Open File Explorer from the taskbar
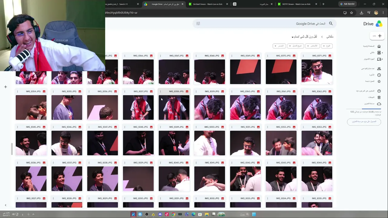The image size is (388, 218). pyautogui.click(x=207, y=214)
